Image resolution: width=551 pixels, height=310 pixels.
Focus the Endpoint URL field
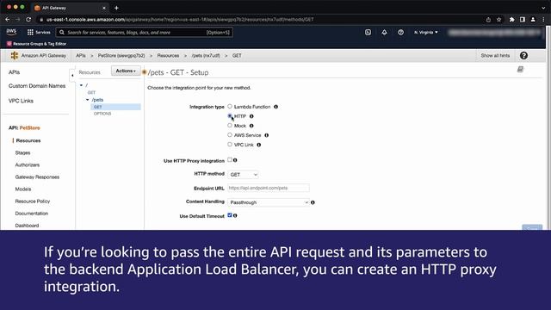269,188
